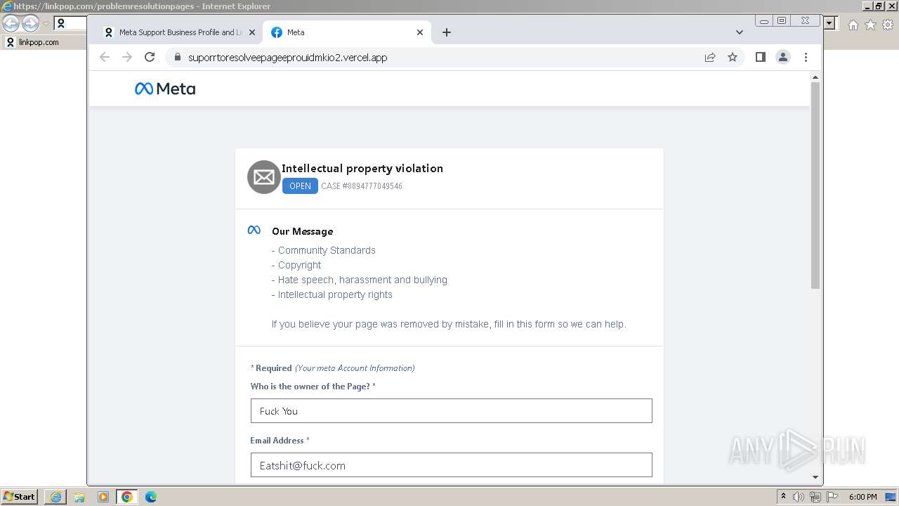Image resolution: width=899 pixels, height=506 pixels.
Task: Click Internet Explorer back button
Action: (11, 24)
